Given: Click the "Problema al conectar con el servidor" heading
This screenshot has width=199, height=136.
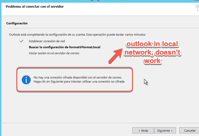Looking at the screenshot, I should 35,7.
